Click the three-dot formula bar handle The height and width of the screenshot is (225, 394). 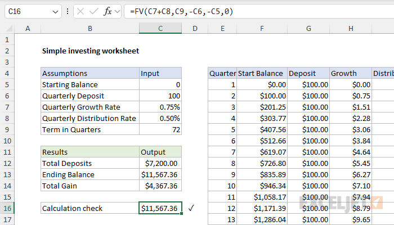[68, 11]
